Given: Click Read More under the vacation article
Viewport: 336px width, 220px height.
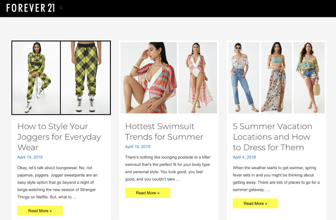Looking at the screenshot, I should point(255,204).
